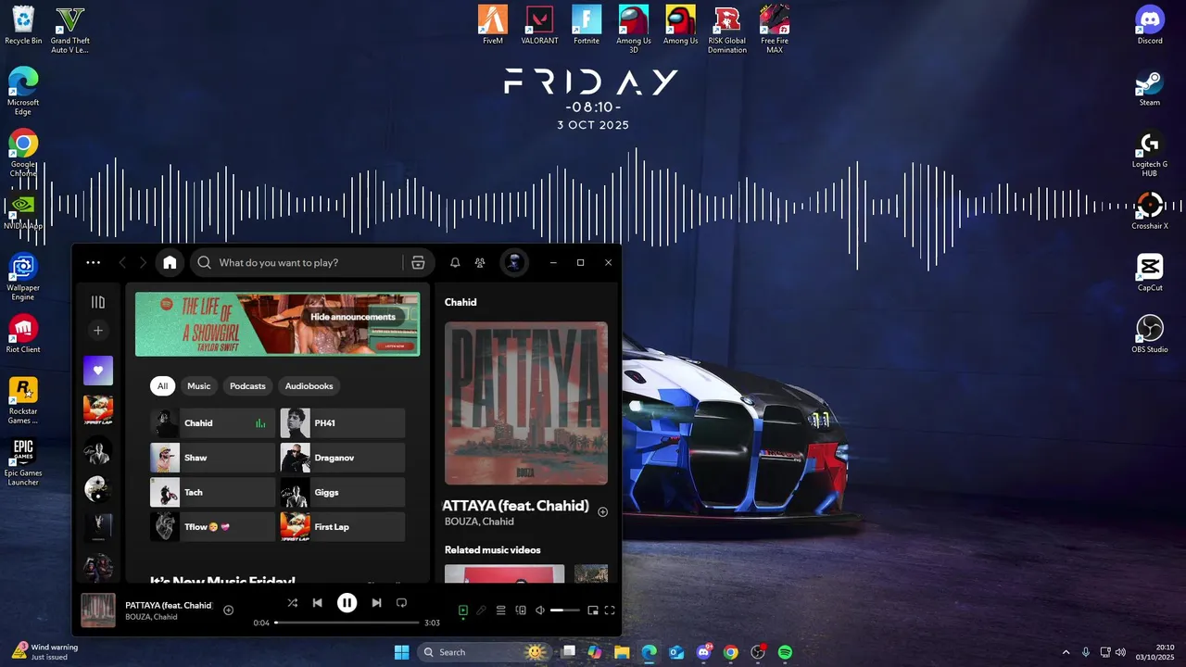Image resolution: width=1186 pixels, height=667 pixels.
Task: Toggle Now Playing view panel
Action: click(x=463, y=610)
